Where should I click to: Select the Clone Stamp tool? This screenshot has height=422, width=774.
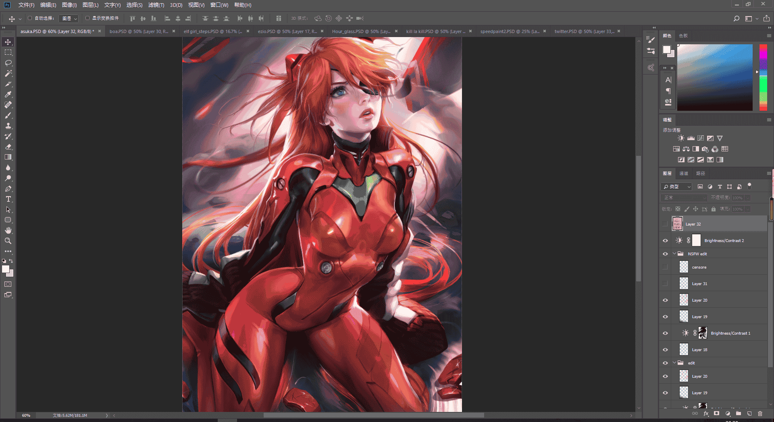(x=8, y=126)
